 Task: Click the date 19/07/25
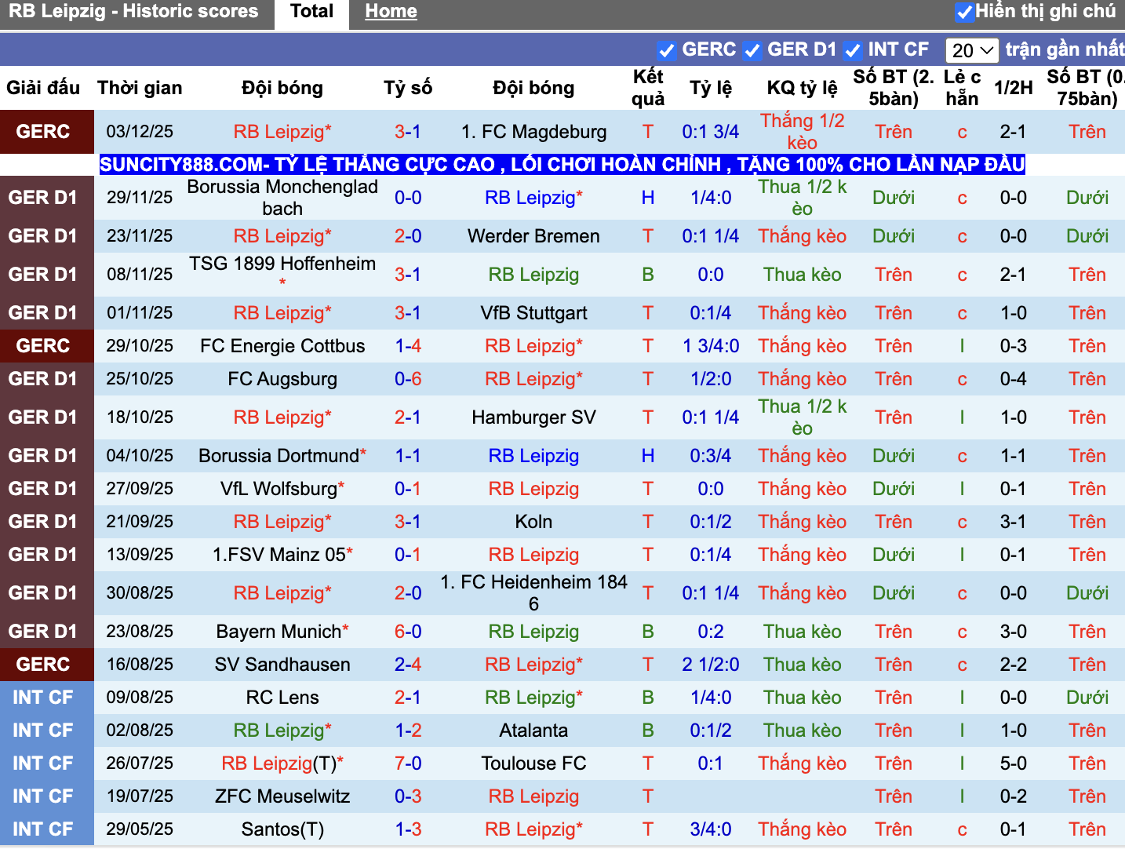click(140, 796)
